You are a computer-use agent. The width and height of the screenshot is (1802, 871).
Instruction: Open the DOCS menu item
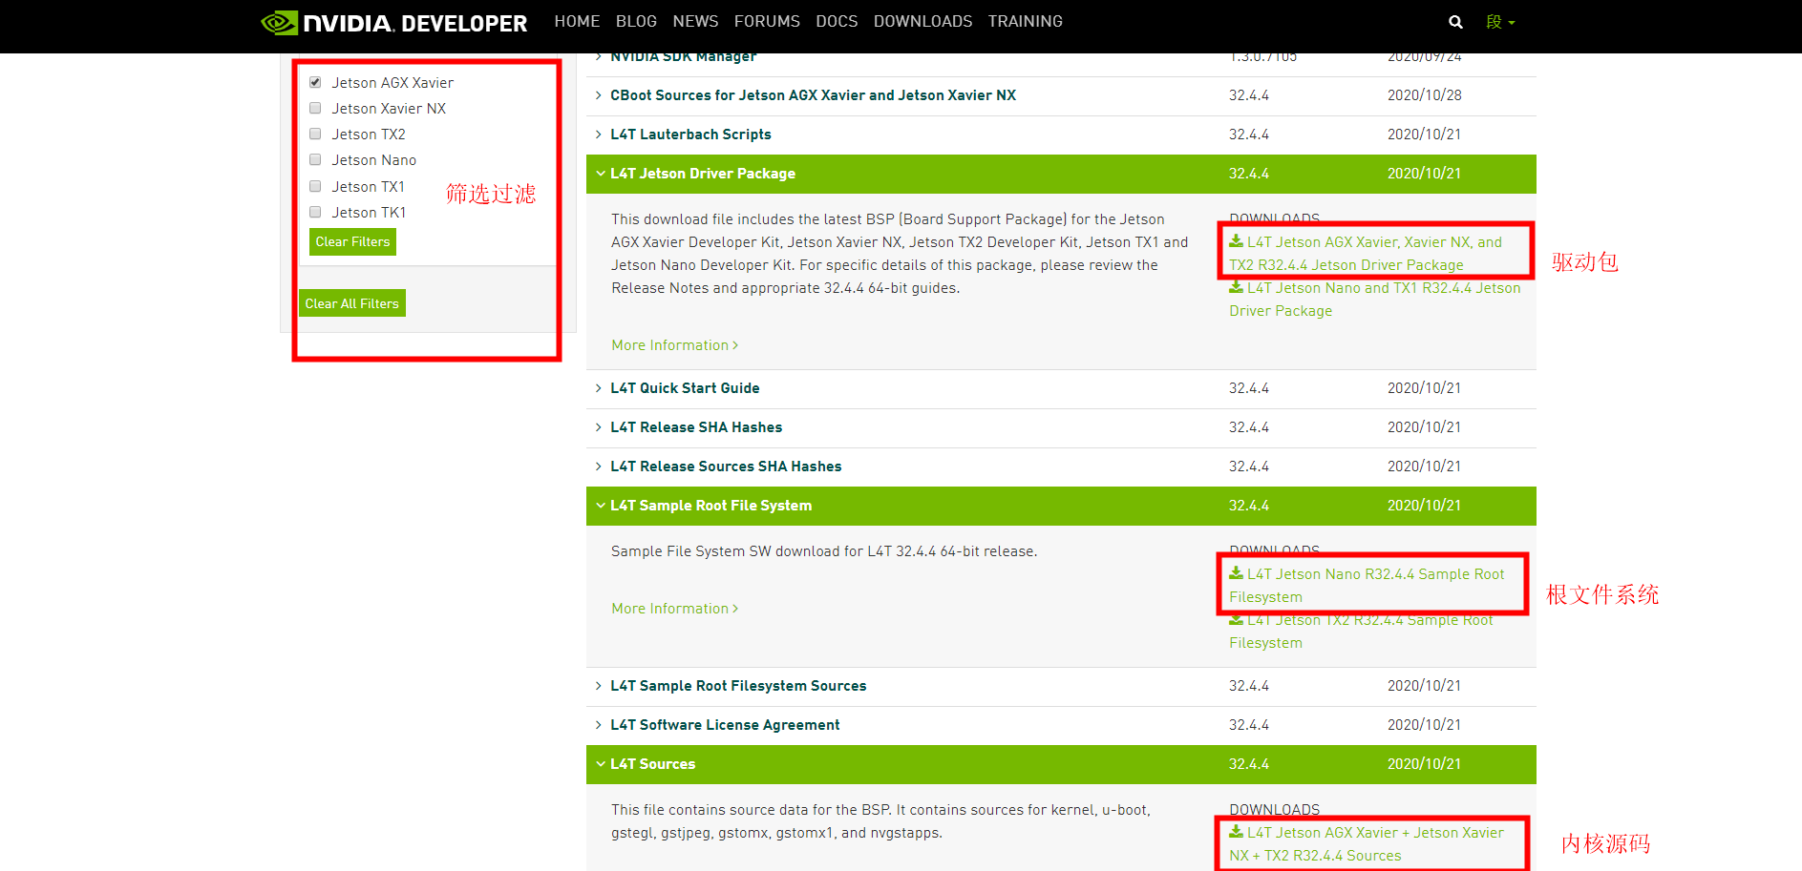[837, 21]
